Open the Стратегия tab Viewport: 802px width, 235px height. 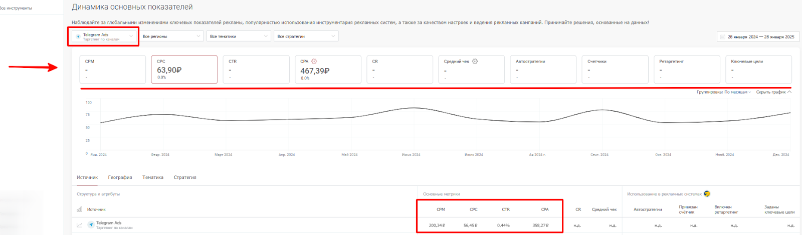tap(185, 177)
